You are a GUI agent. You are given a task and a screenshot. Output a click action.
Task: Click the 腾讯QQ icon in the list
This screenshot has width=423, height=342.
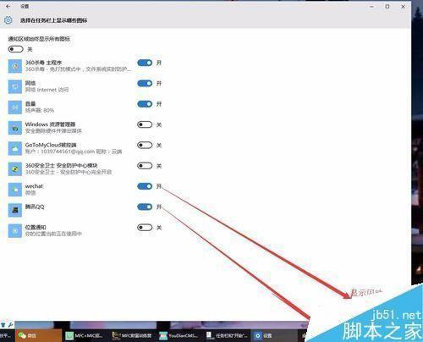tap(15, 210)
